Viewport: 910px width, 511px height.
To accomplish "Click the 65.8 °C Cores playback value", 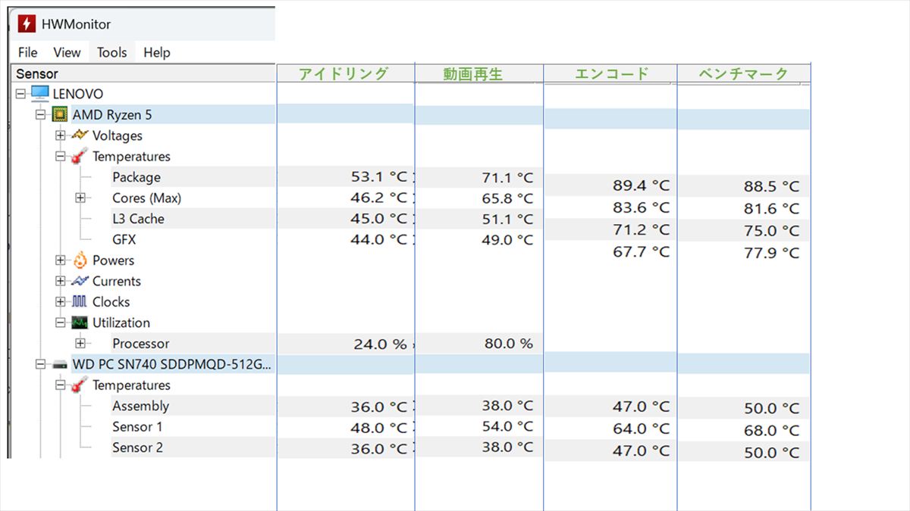I will point(507,198).
